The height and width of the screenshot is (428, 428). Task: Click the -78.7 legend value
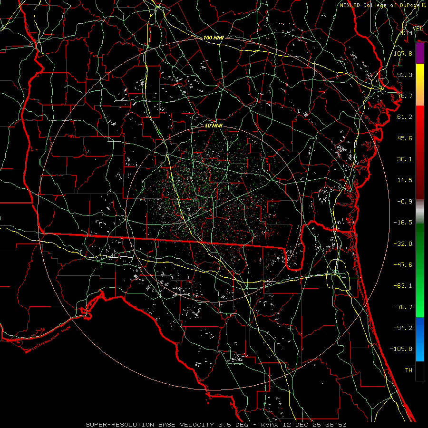[x=403, y=307]
